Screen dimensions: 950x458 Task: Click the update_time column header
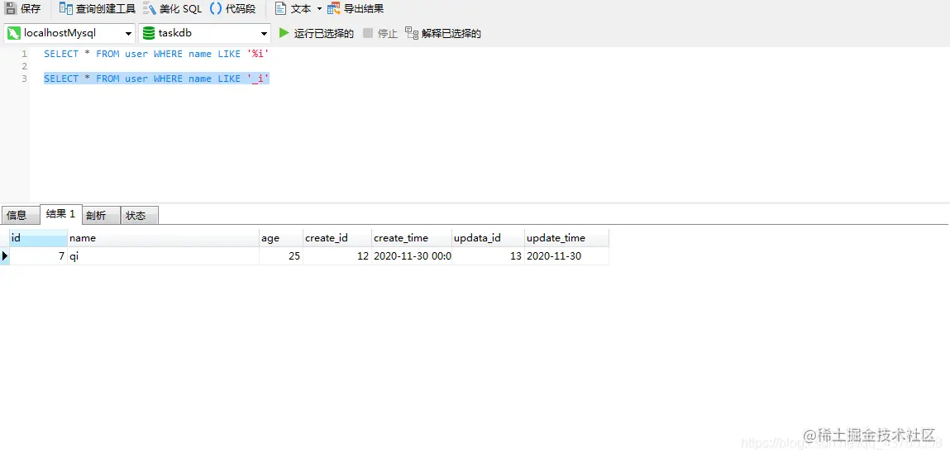[567, 238]
